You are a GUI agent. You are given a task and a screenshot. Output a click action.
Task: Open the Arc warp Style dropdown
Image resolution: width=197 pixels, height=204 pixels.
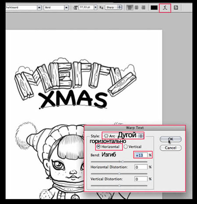click(123, 136)
